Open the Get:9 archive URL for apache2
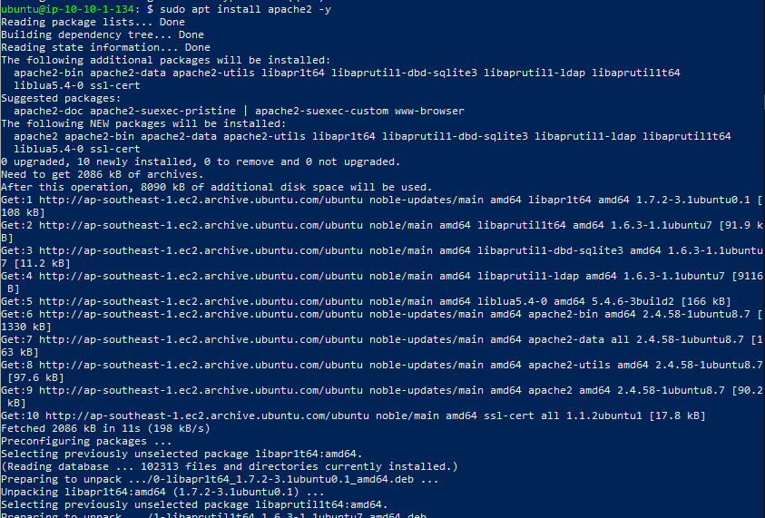The height and width of the screenshot is (518, 765). tap(201, 390)
